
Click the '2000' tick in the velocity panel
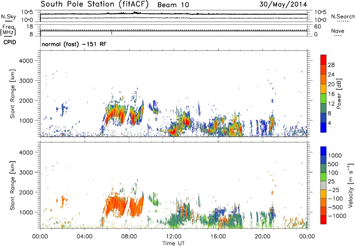(x=26, y=192)
